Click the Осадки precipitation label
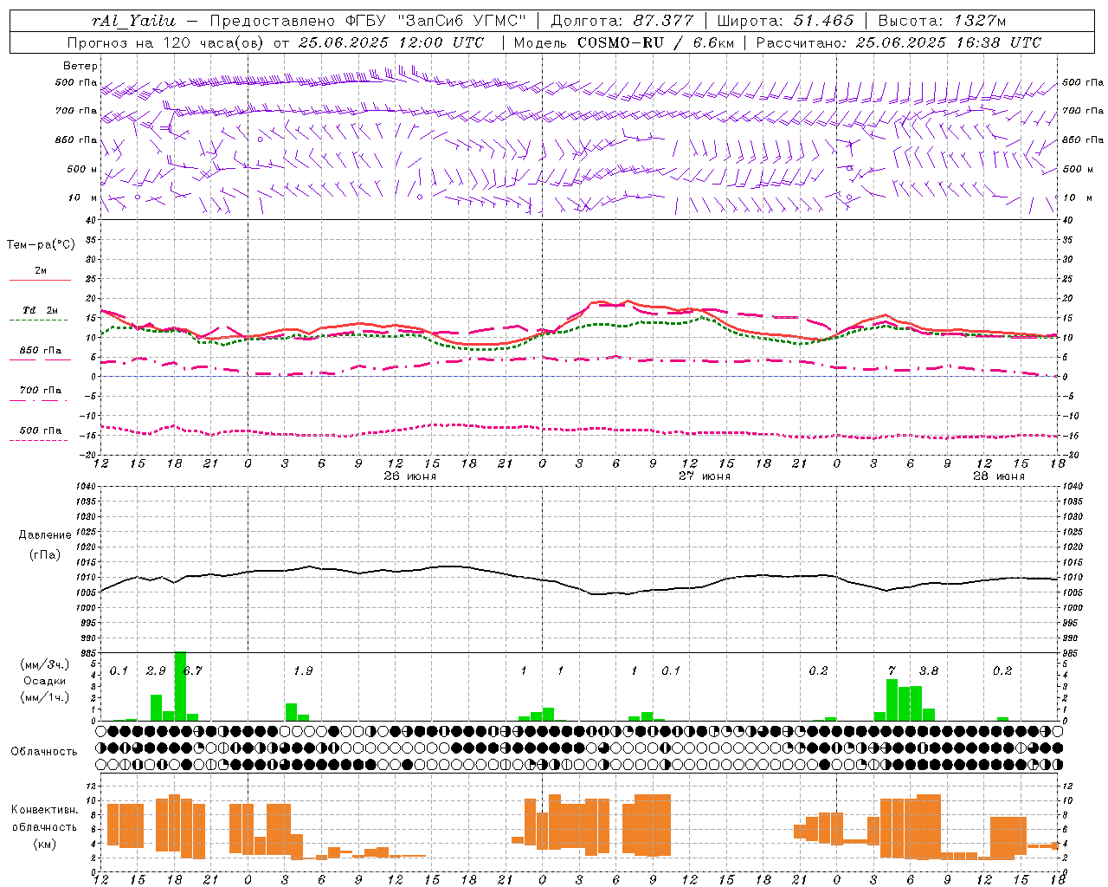Image resolution: width=1108 pixels, height=887 pixels. coord(44,681)
